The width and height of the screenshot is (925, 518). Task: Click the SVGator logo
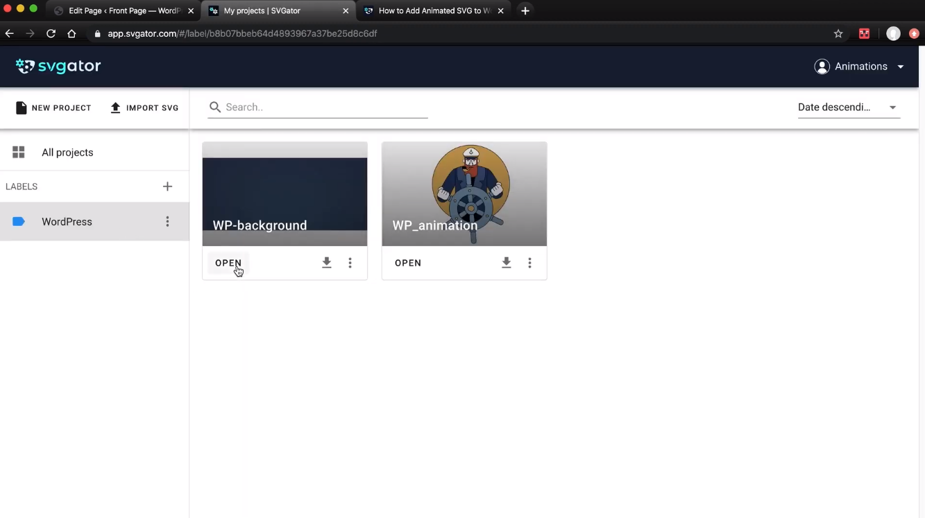tap(58, 66)
